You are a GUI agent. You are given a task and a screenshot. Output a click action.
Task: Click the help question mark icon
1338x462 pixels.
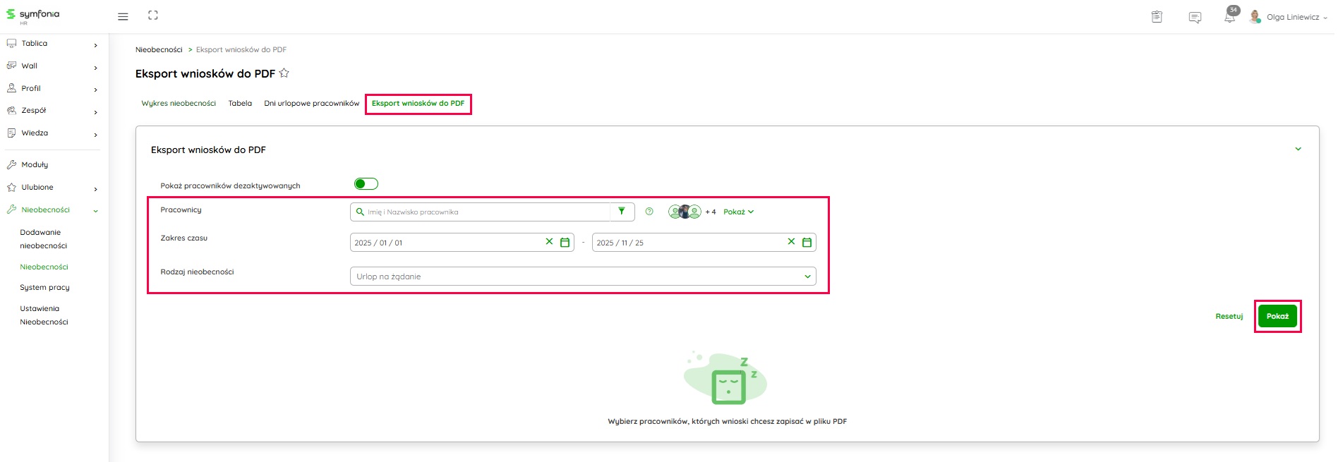click(649, 212)
